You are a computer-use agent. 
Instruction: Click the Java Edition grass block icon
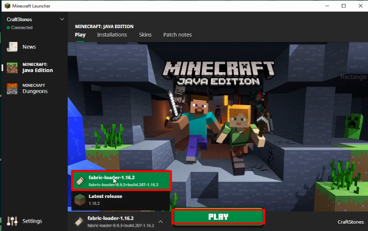click(x=12, y=68)
